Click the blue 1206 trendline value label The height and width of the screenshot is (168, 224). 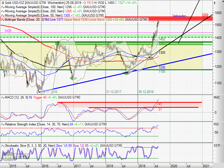[162, 67]
